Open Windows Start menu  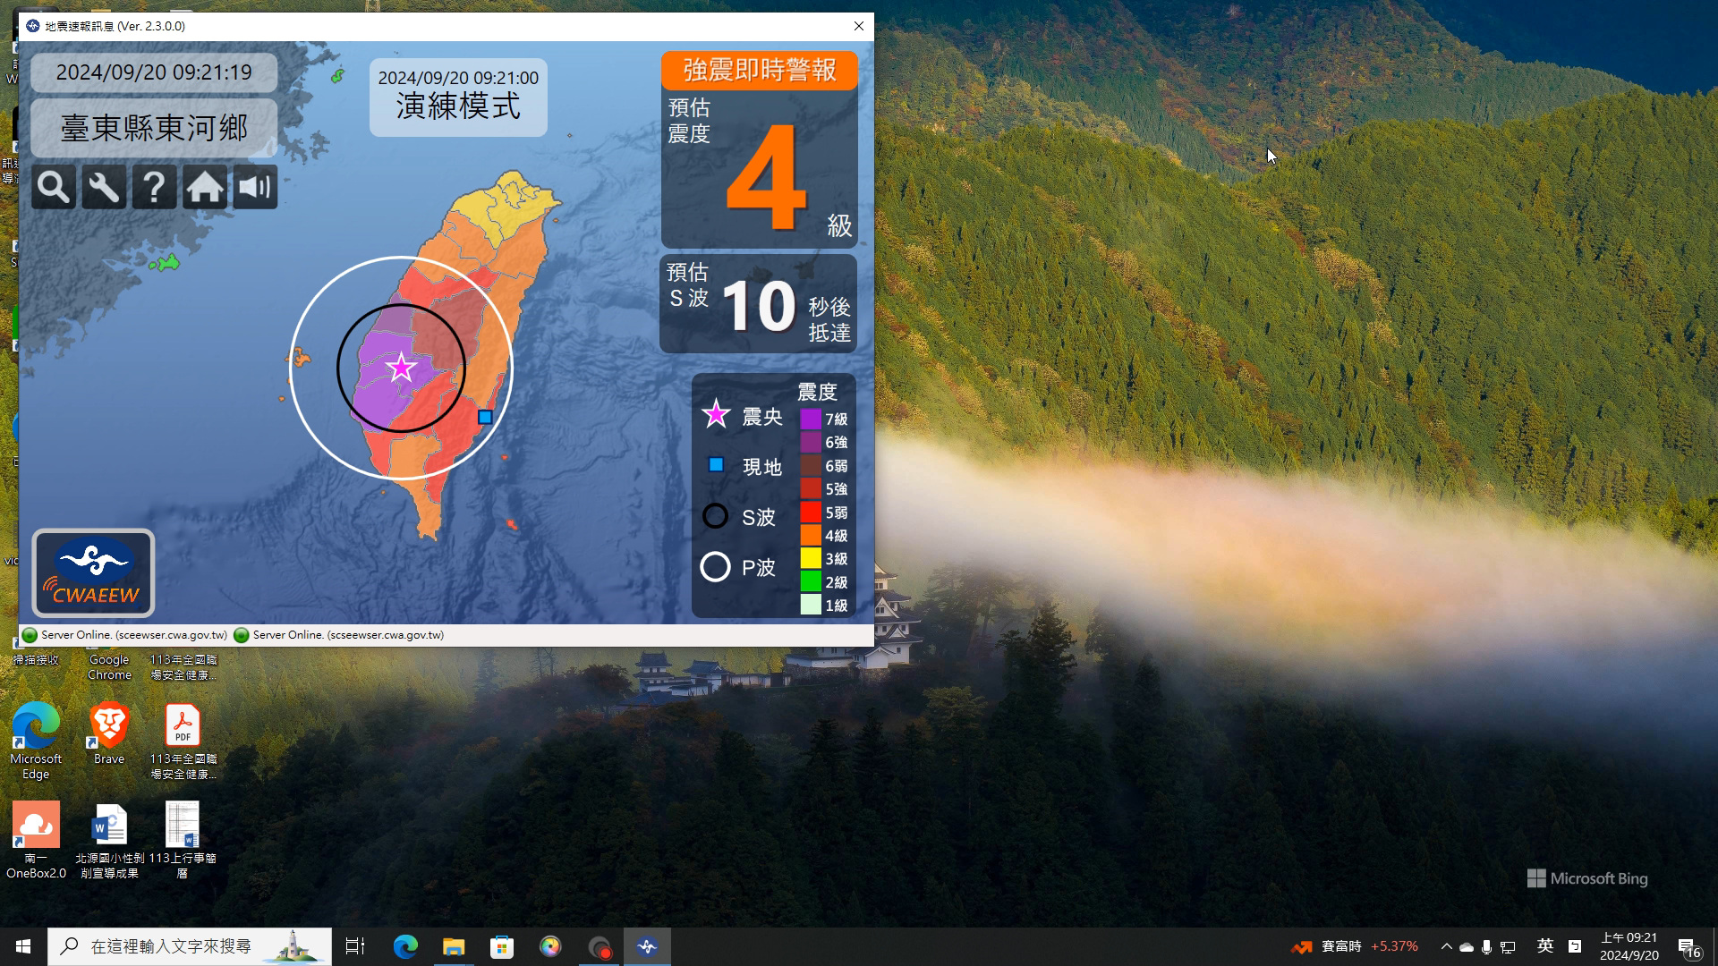pyautogui.click(x=23, y=946)
